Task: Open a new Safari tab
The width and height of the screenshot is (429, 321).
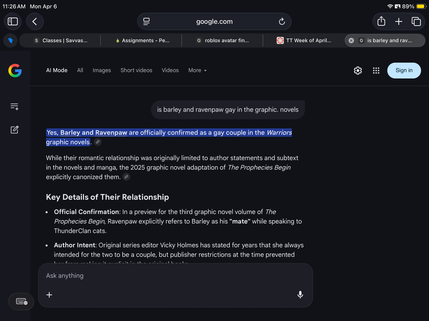Action: click(x=399, y=22)
